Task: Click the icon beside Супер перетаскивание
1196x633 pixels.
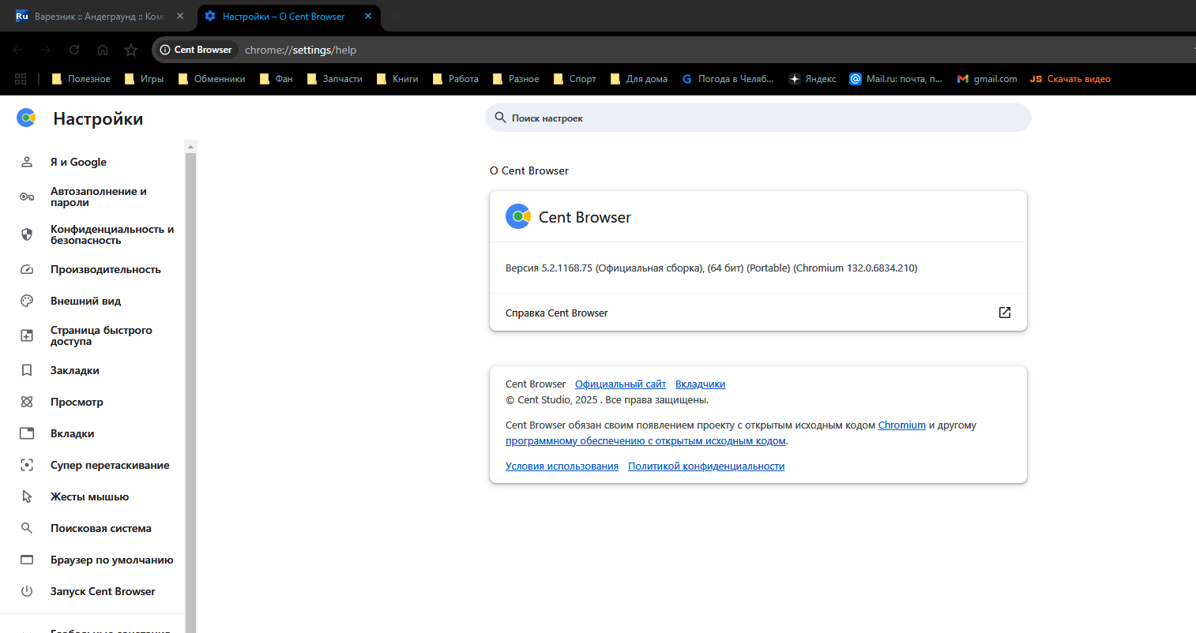Action: click(x=27, y=465)
